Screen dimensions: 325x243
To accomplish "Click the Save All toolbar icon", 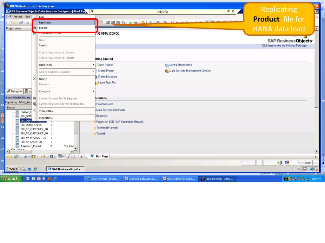I will click(x=21, y=22).
